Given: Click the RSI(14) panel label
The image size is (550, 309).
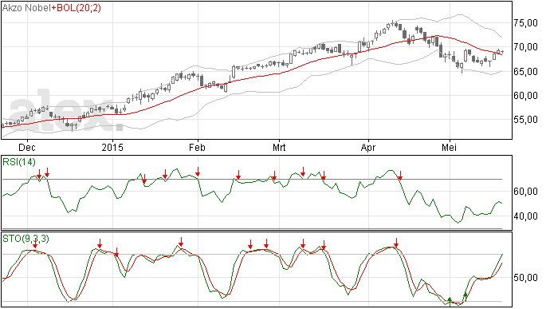Looking at the screenshot, I should 19,162.
